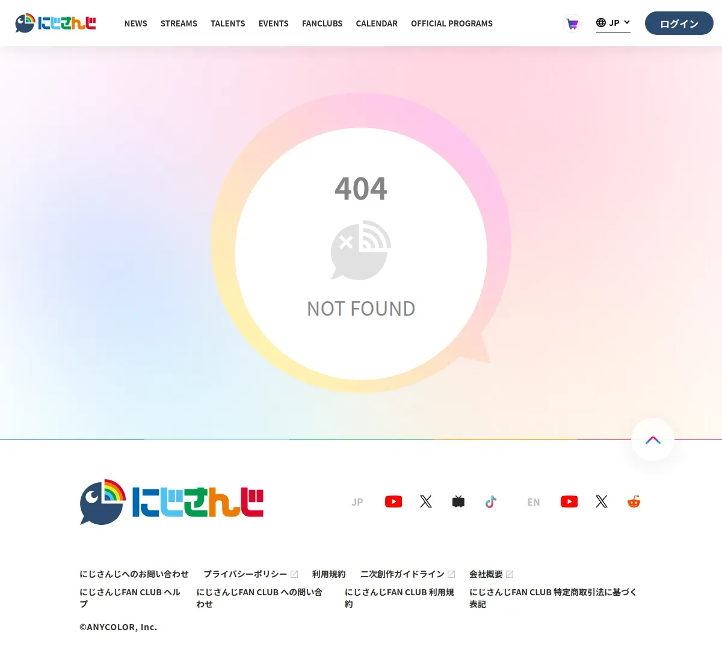722x659 pixels.
Task: Open にじさんじへのお問い合わせ link
Action: pyautogui.click(x=134, y=574)
